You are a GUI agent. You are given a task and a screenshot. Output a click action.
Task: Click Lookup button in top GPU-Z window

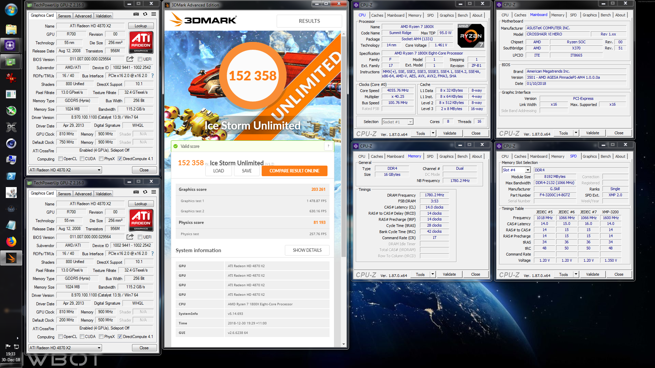click(x=141, y=26)
